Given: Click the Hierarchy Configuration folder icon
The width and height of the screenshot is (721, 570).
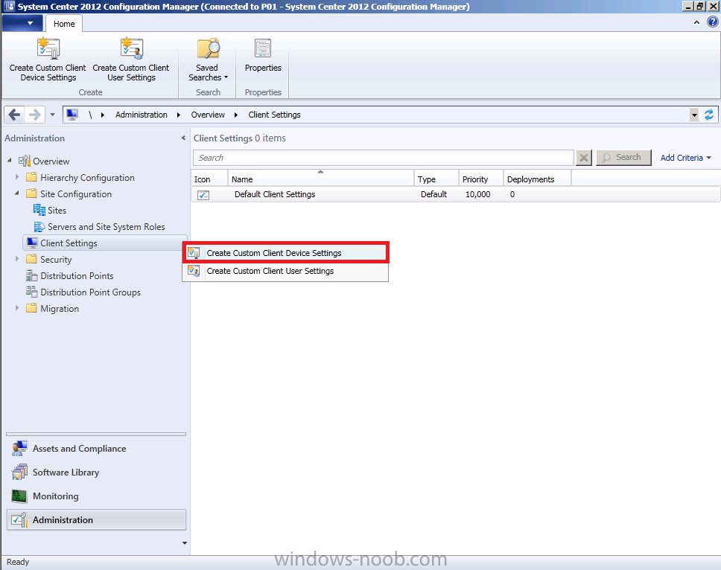Looking at the screenshot, I should pos(31,177).
